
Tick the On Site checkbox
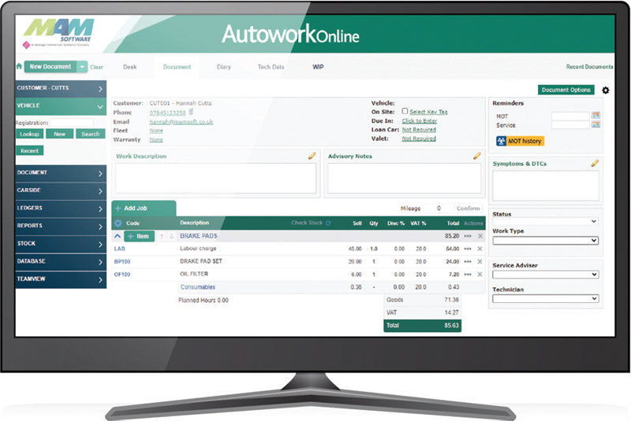[x=405, y=111]
